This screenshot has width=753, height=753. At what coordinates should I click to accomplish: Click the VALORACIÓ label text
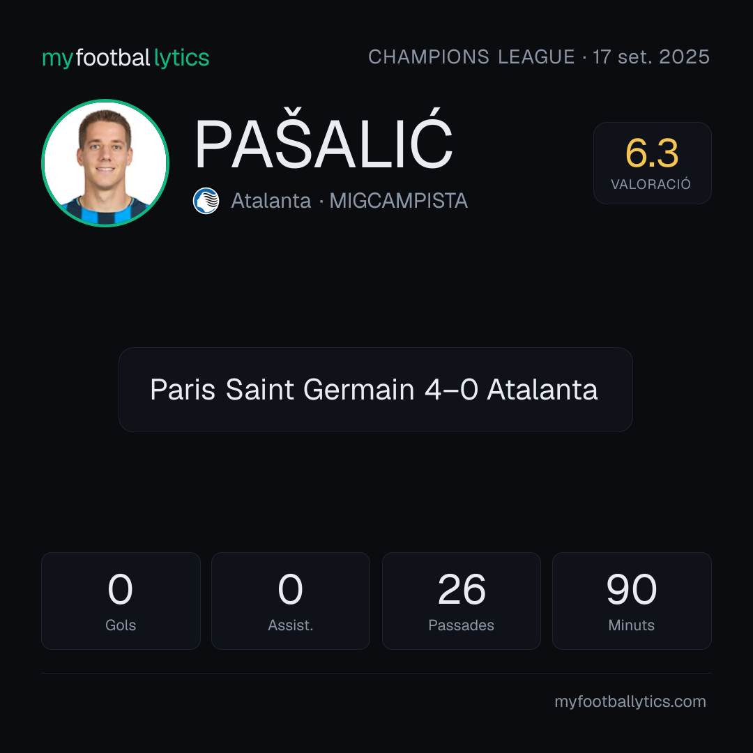[651, 184]
